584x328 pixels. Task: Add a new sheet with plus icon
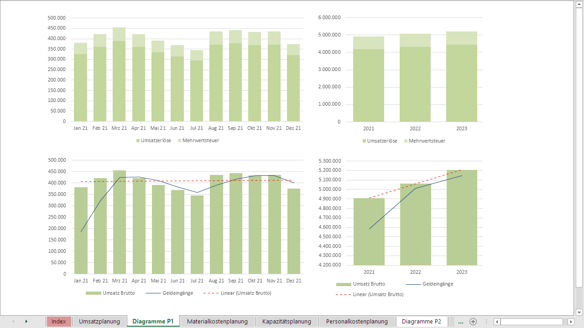tap(473, 321)
